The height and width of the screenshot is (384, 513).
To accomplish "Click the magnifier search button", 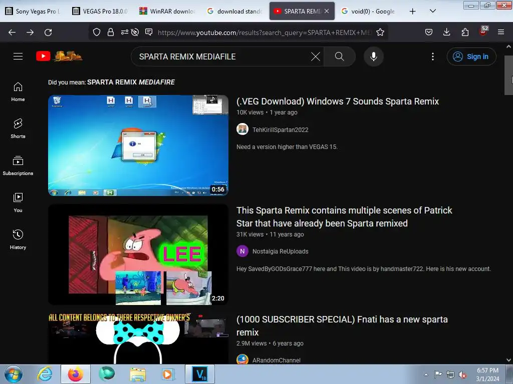I will pyautogui.click(x=339, y=56).
